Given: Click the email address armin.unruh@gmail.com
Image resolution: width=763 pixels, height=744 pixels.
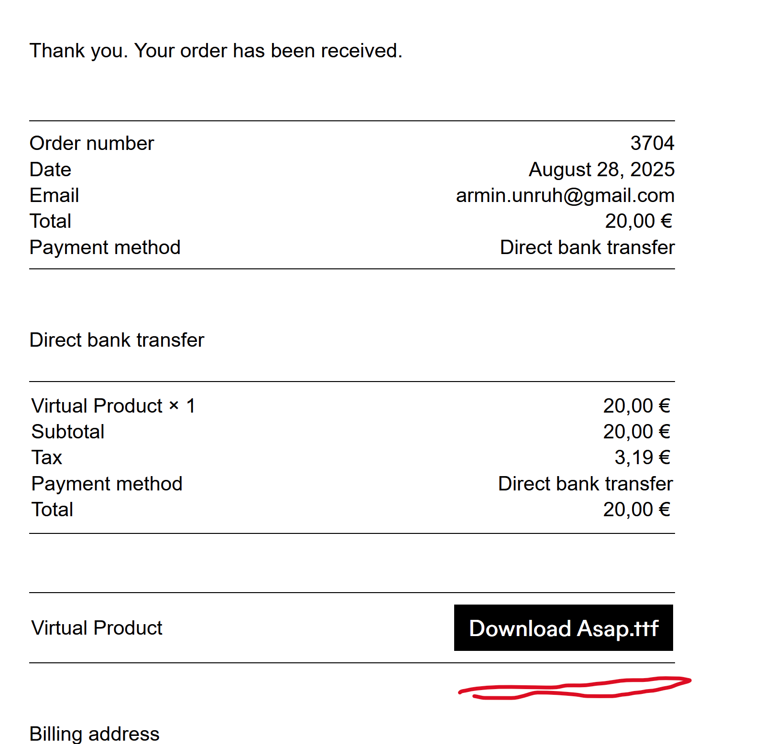Looking at the screenshot, I should 565,195.
